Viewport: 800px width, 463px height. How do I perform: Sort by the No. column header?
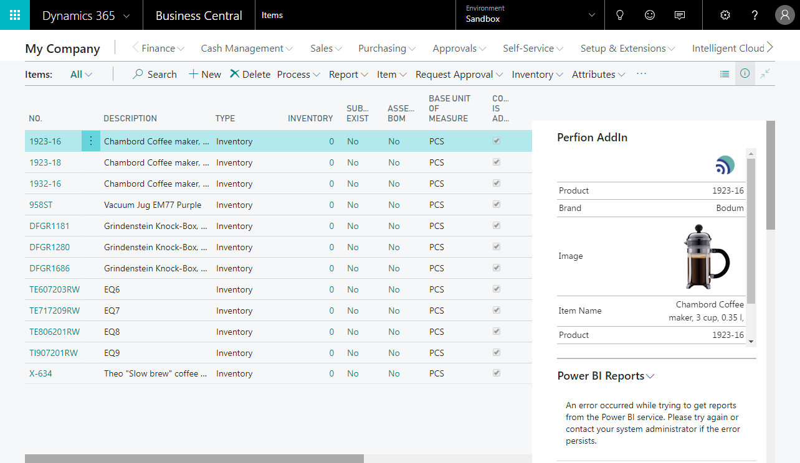36,118
